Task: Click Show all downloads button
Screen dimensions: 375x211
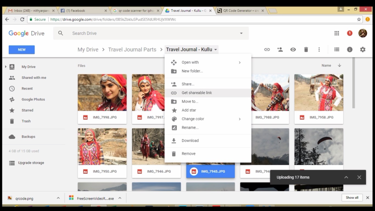Action: pyautogui.click(x=352, y=198)
